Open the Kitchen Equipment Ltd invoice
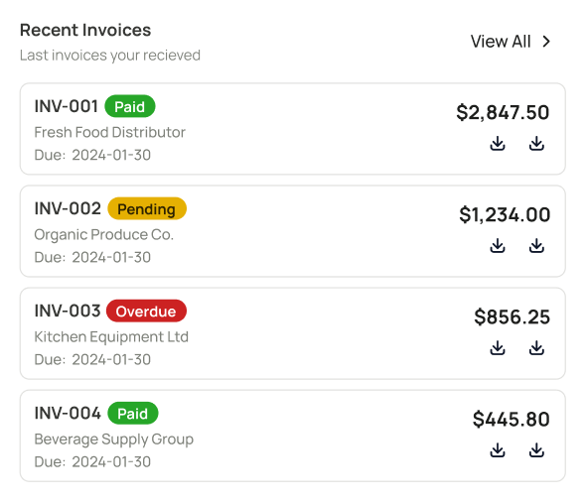Viewport: 586px width, 502px height. [x=293, y=333]
